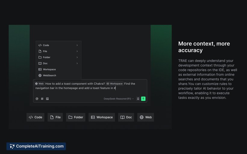Select Code in the context menu

click(58, 45)
